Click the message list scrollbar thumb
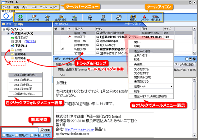Image resolution: width=201 pixels, height=140 pixels. pyautogui.click(x=194, y=38)
